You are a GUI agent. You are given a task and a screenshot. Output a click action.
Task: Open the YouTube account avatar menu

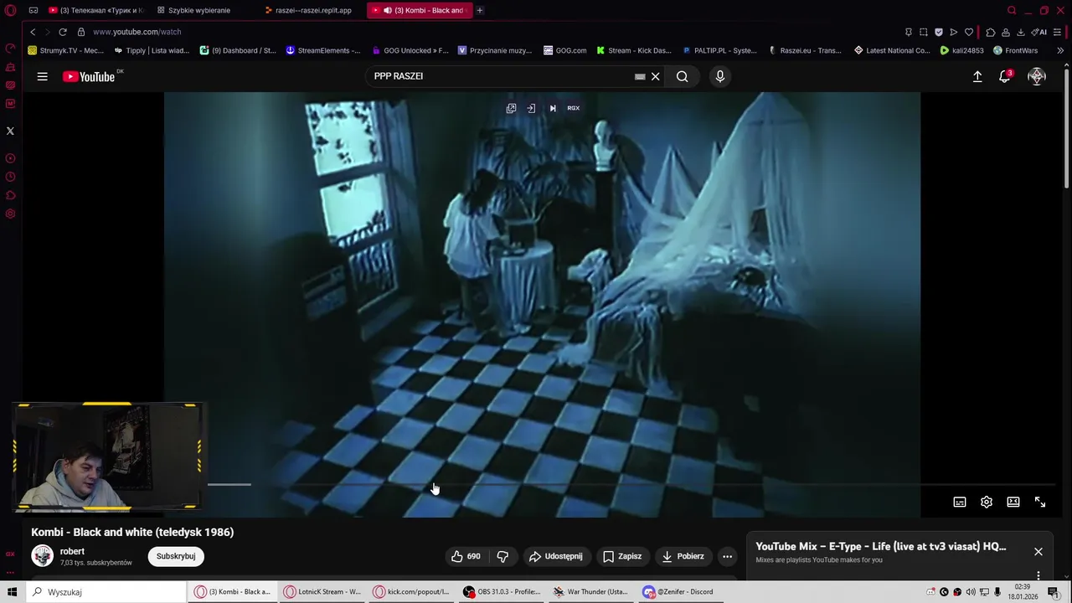coord(1037,76)
